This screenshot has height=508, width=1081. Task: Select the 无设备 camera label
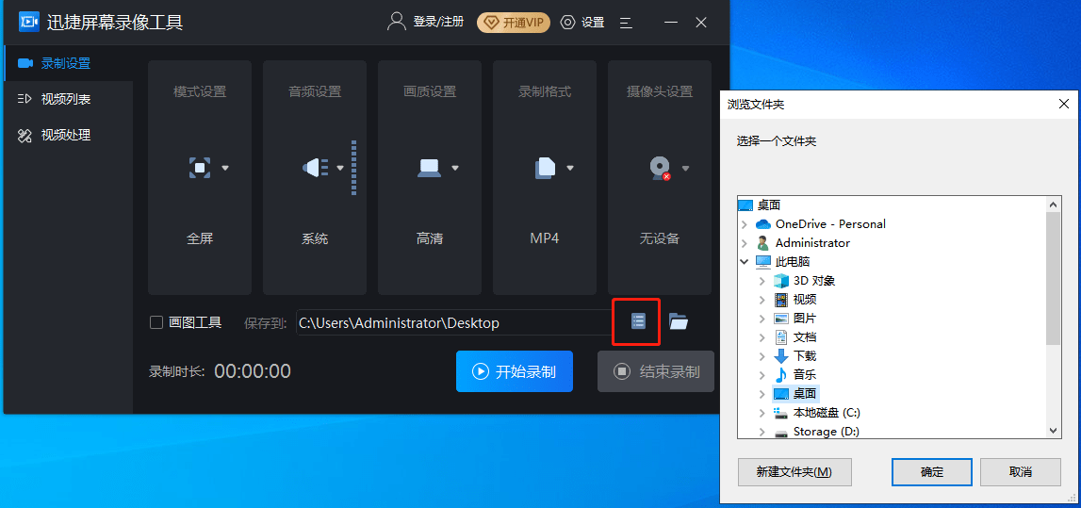click(660, 239)
